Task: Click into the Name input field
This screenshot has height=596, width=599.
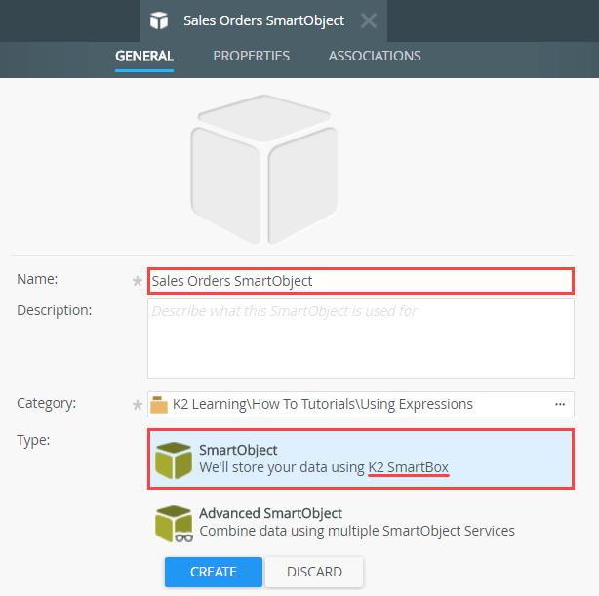Action: coord(360,281)
